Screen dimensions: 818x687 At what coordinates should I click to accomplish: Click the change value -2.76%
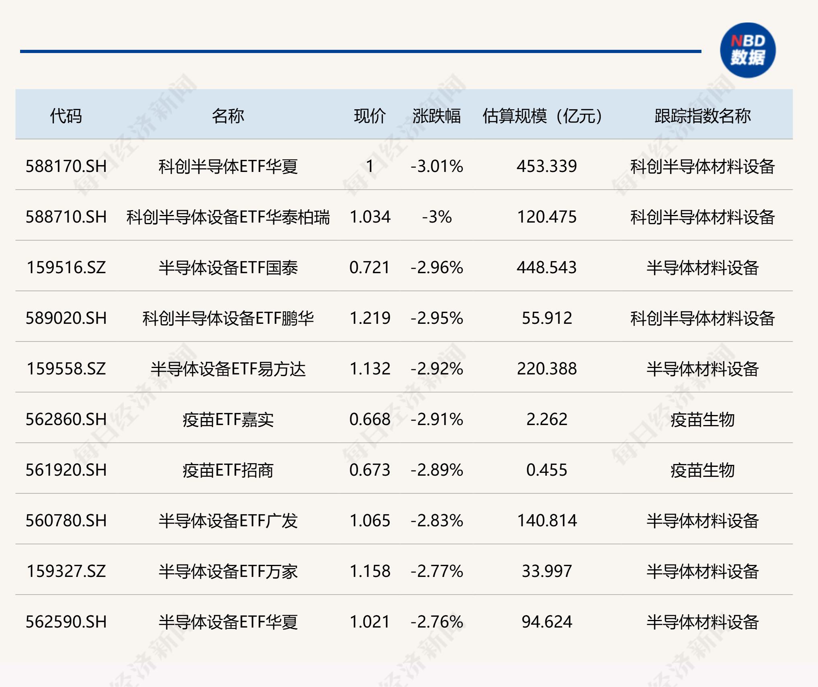tap(437, 622)
